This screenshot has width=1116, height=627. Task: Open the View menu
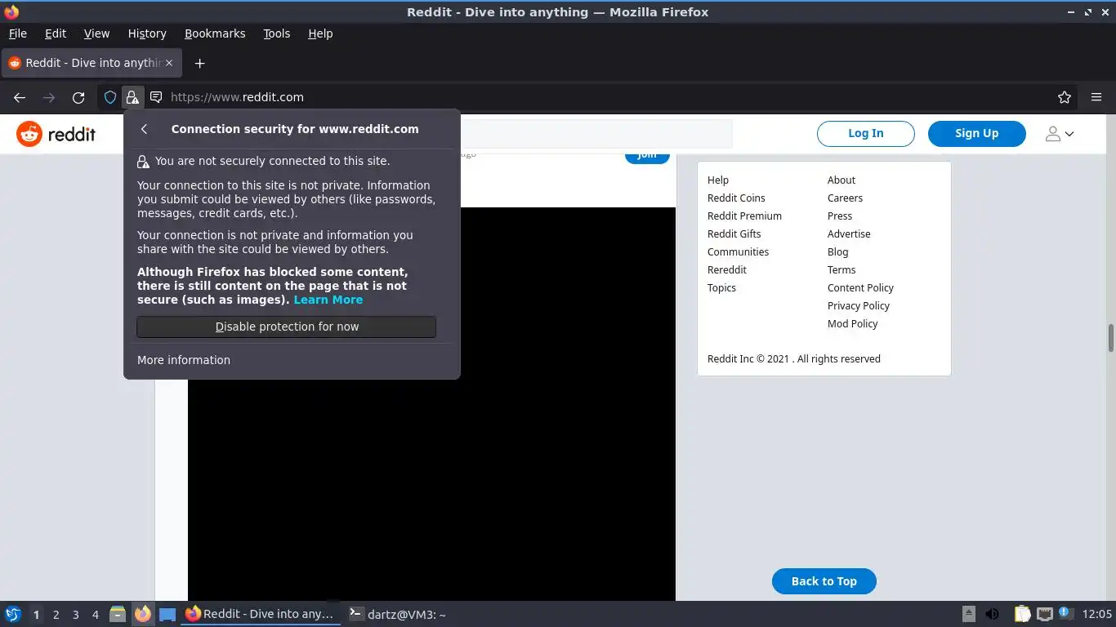(x=96, y=33)
